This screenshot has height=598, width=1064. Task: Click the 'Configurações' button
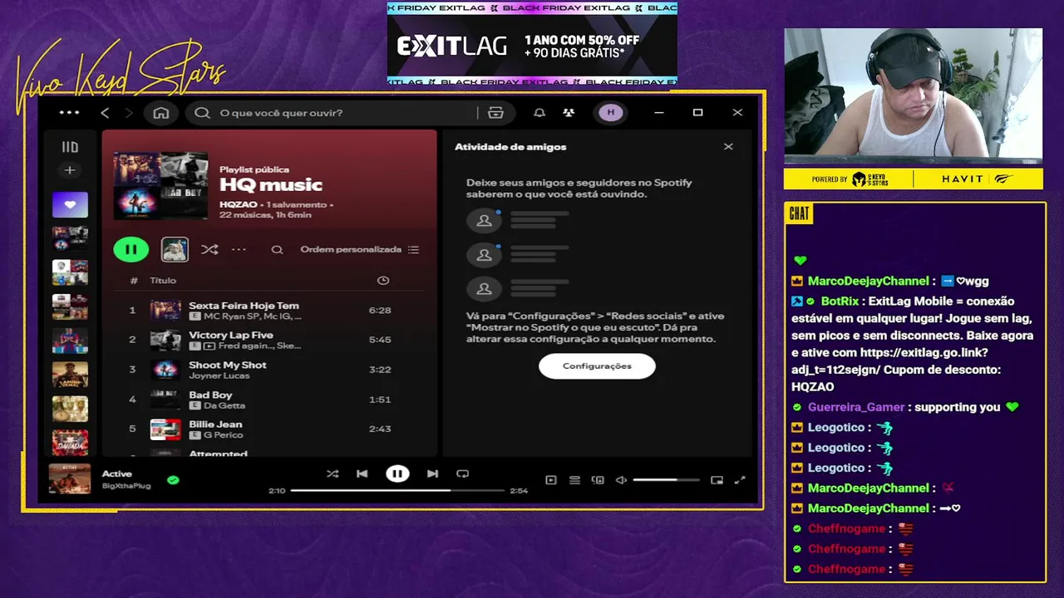[x=597, y=366]
